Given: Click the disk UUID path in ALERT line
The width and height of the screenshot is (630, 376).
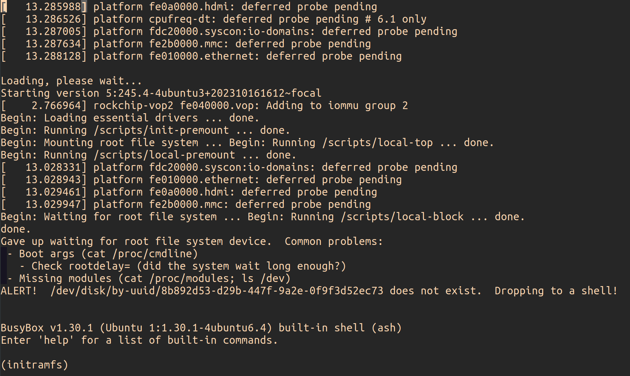Looking at the screenshot, I should click(x=217, y=291).
